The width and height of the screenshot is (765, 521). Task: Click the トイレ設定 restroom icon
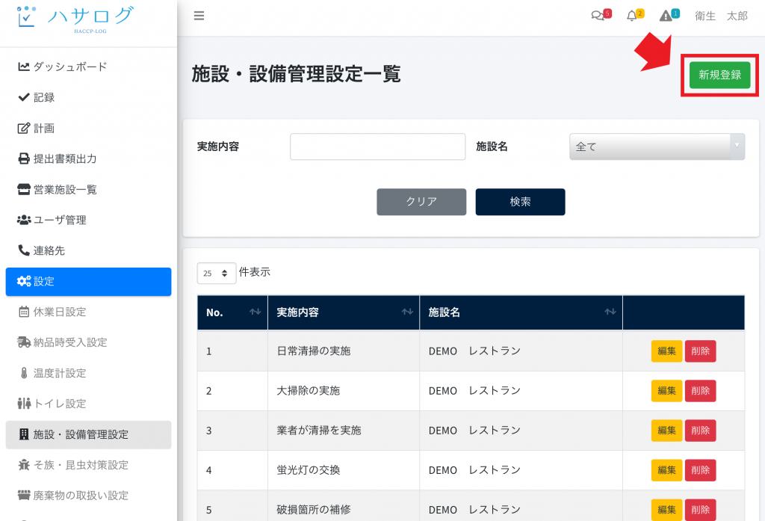24,404
